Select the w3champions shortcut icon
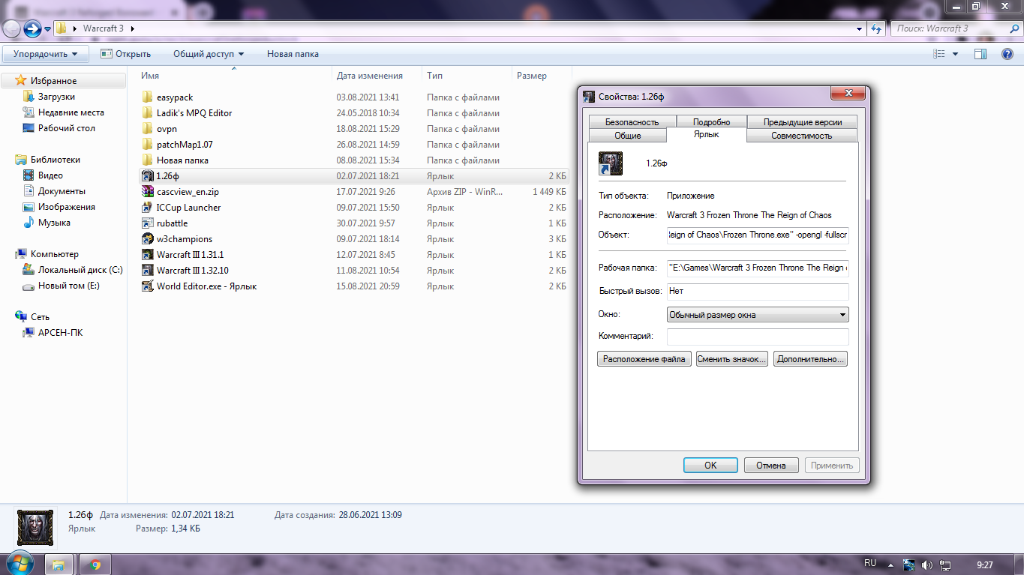Screen dimensions: 1024x575 (x=147, y=239)
